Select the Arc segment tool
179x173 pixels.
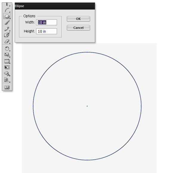(7, 10)
